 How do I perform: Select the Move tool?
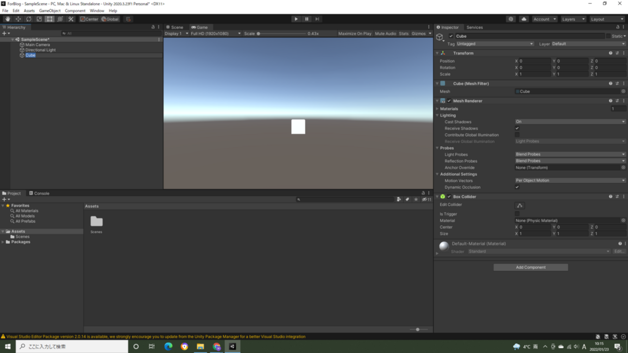coord(18,19)
